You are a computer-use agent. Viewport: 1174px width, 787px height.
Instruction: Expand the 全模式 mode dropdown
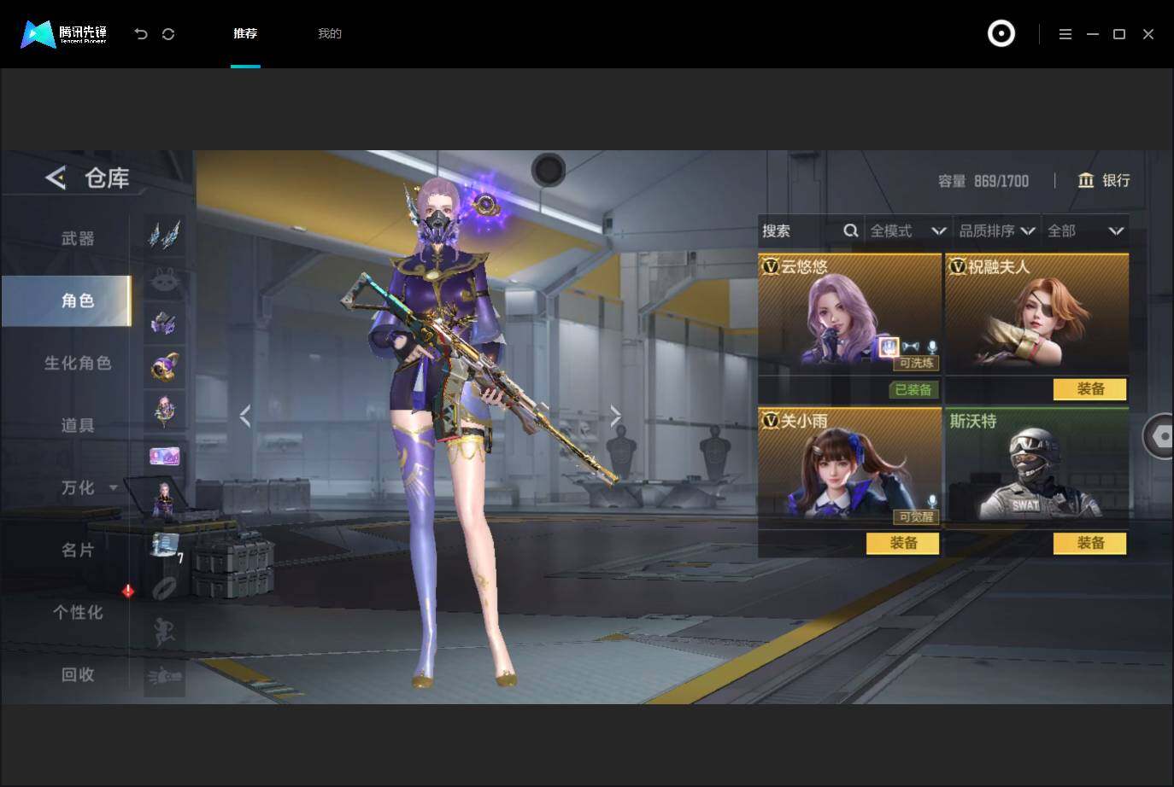tap(907, 230)
